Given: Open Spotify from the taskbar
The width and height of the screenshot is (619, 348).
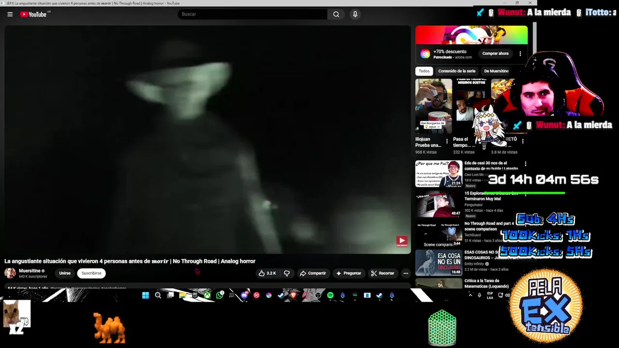Looking at the screenshot, I should (x=330, y=295).
